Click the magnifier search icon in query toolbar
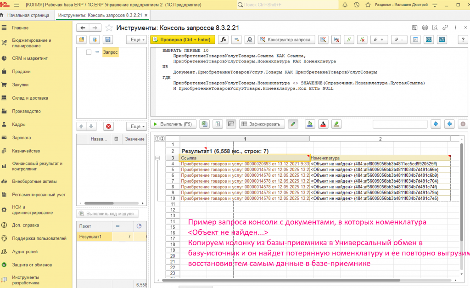The image size is (470, 288). click(x=249, y=40)
